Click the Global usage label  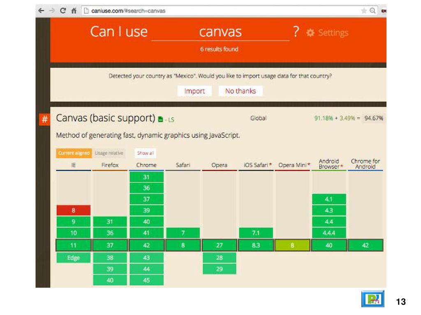click(258, 118)
